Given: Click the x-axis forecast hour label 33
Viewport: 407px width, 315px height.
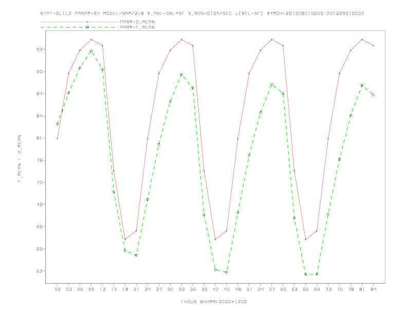Looking at the screenshot, I should coord(181,289).
